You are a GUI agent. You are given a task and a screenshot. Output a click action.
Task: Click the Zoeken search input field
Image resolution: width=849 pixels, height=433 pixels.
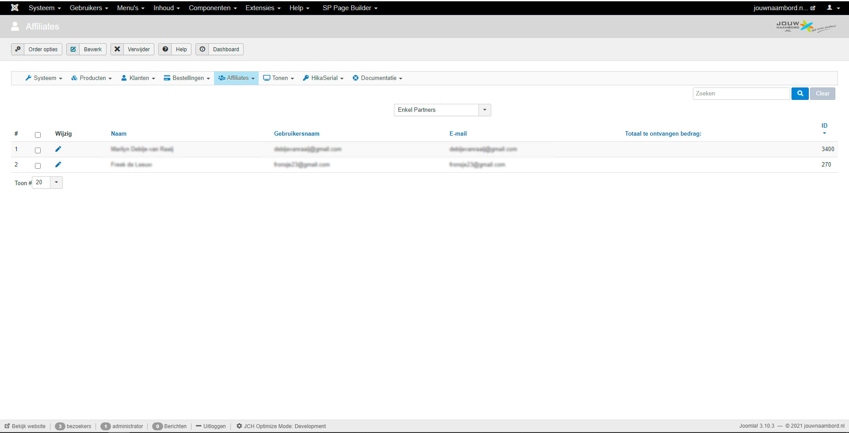(x=741, y=94)
